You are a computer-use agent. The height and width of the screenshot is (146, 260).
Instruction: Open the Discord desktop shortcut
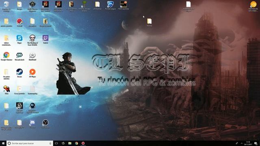(32, 122)
